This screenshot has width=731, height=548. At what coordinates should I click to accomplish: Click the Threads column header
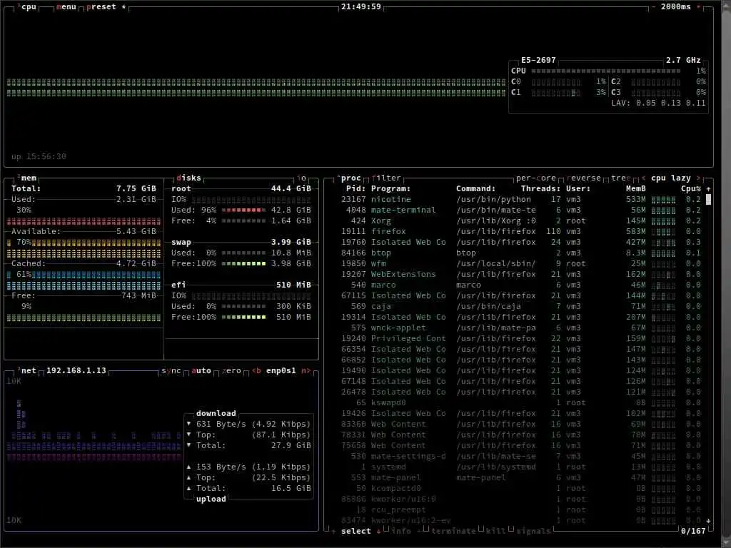[x=541, y=188]
